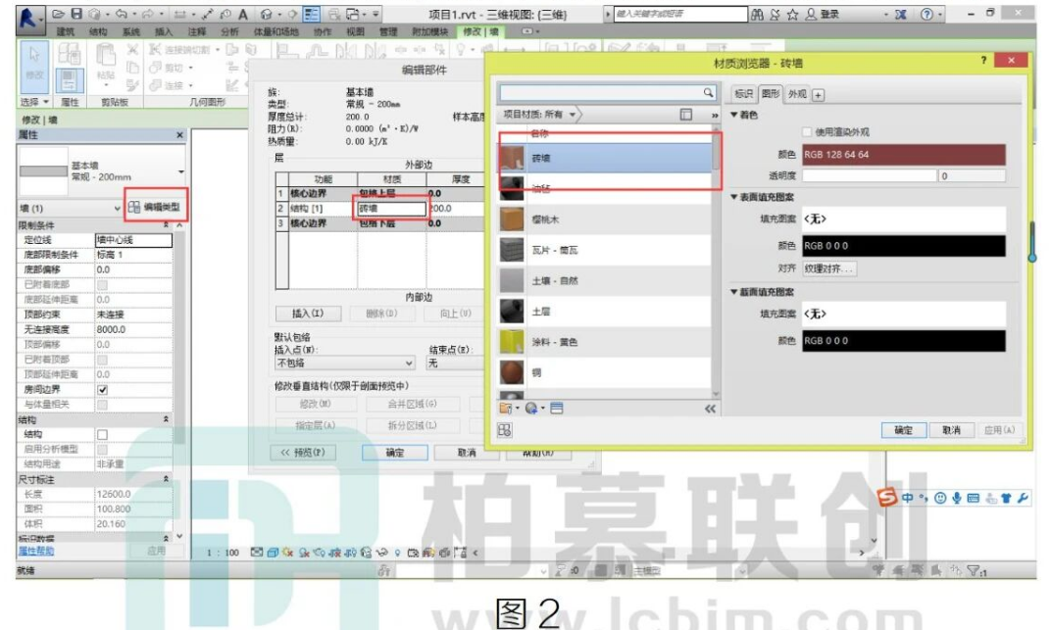Click the << 预览(P) button
1051x630 pixels.
pos(303,453)
